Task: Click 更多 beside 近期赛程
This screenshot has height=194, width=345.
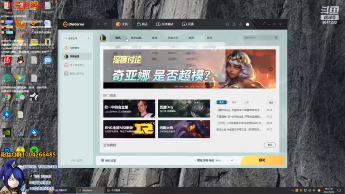Action: [270, 145]
